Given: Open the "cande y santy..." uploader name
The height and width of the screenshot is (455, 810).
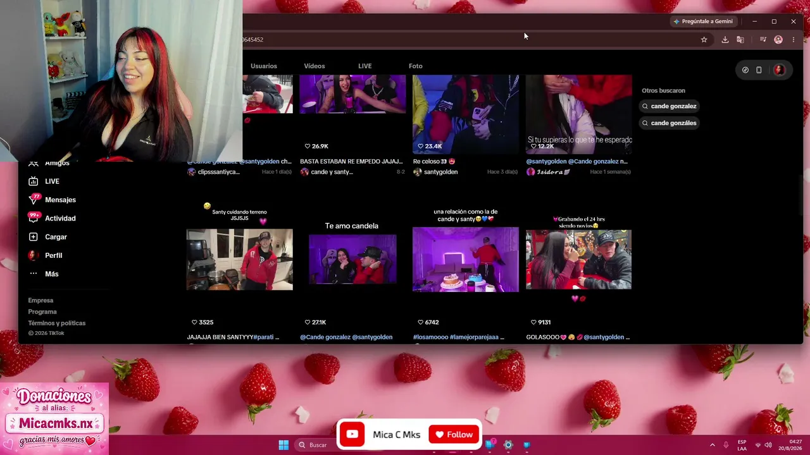Looking at the screenshot, I should [332, 172].
